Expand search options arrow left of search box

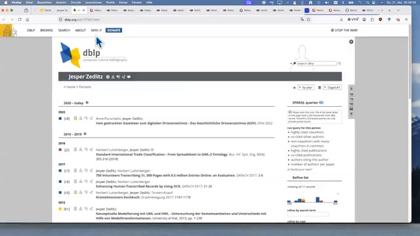pos(291,64)
